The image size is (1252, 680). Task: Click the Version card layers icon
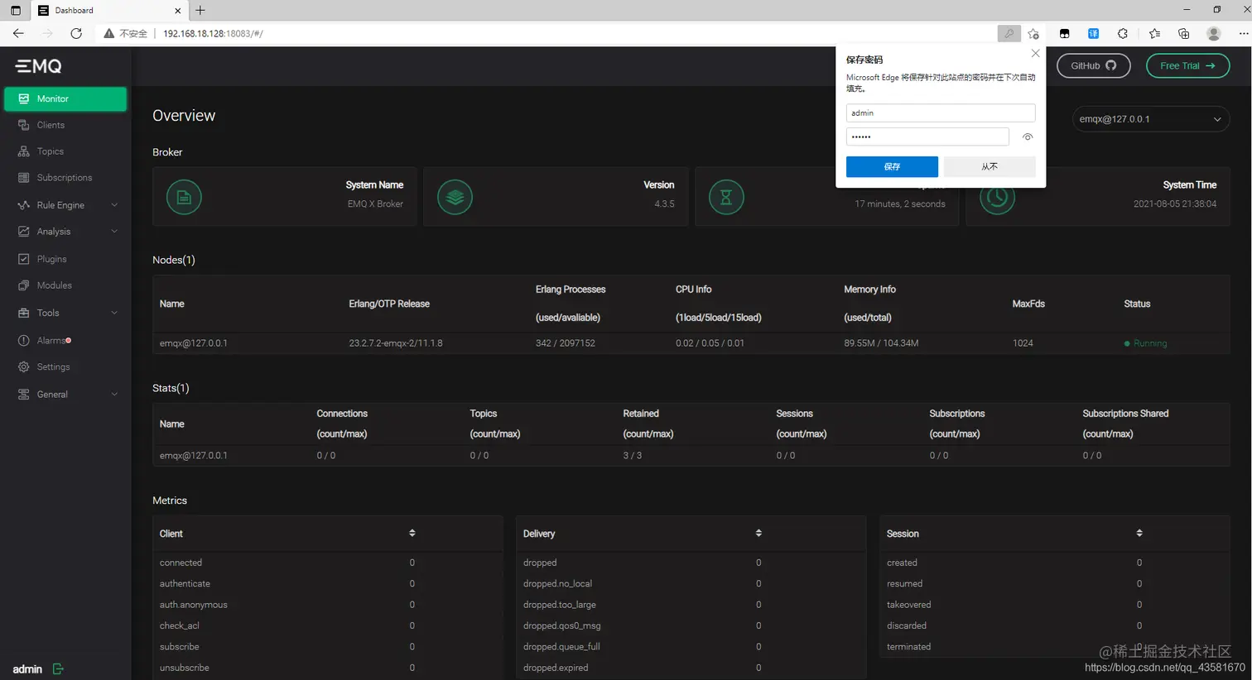pyautogui.click(x=455, y=197)
